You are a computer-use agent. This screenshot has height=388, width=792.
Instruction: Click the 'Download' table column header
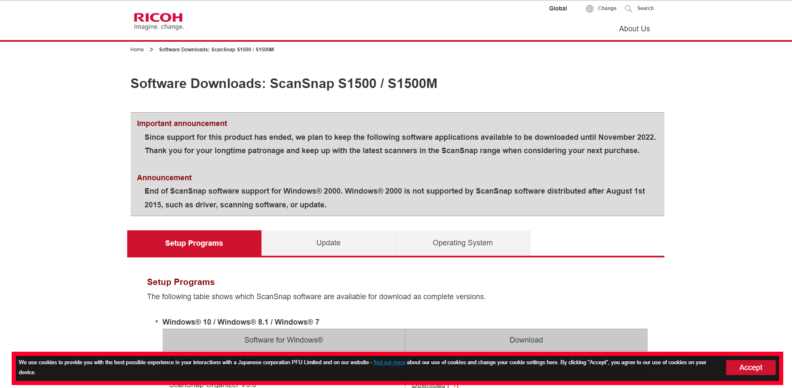tap(526, 340)
